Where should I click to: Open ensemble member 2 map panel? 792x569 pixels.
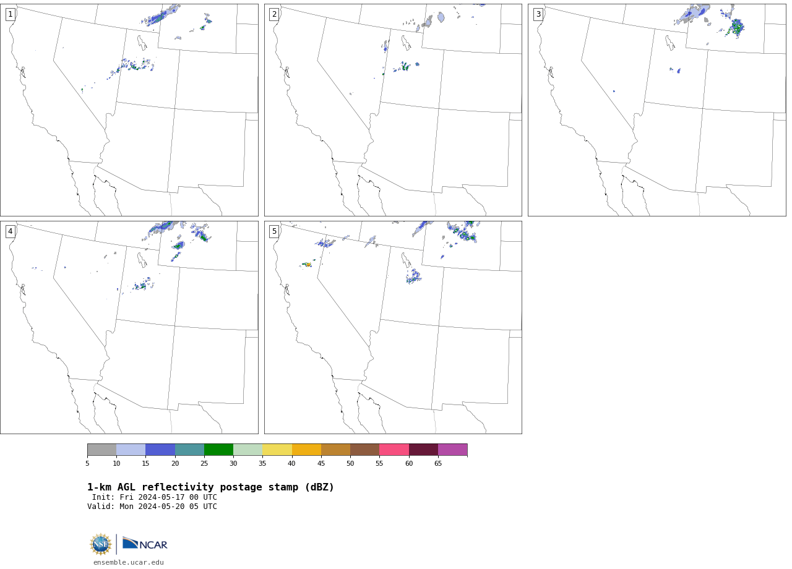click(x=393, y=110)
